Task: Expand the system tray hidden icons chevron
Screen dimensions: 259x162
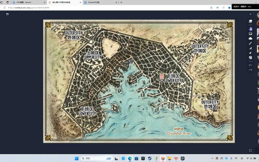Action: tap(212, 158)
